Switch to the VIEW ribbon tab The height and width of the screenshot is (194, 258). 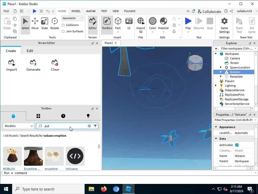coord(115,11)
